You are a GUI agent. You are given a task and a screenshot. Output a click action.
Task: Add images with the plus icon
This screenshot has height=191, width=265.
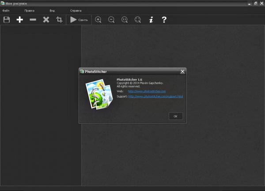(20, 20)
